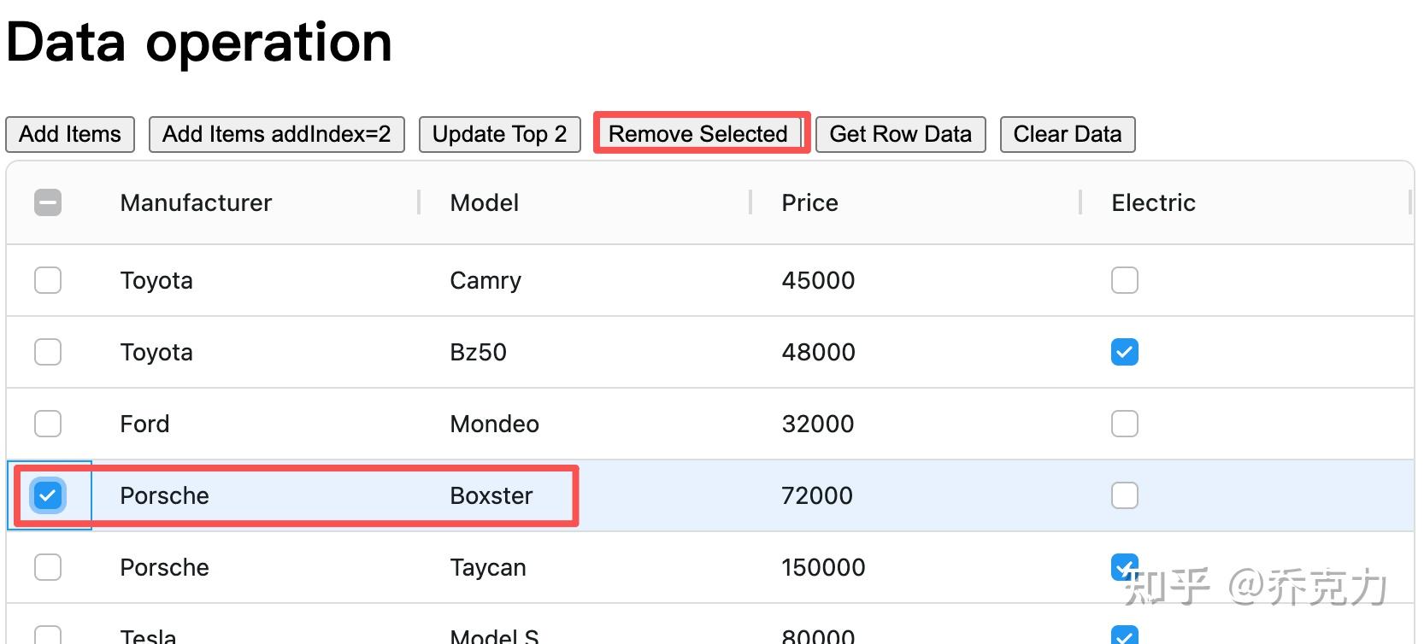
Task: Click Toyota cell in the Bz50 row
Action: tap(156, 352)
